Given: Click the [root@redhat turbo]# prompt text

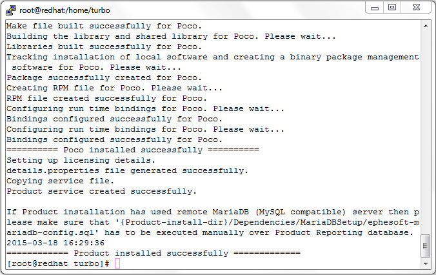Looking at the screenshot, I should [58, 263].
